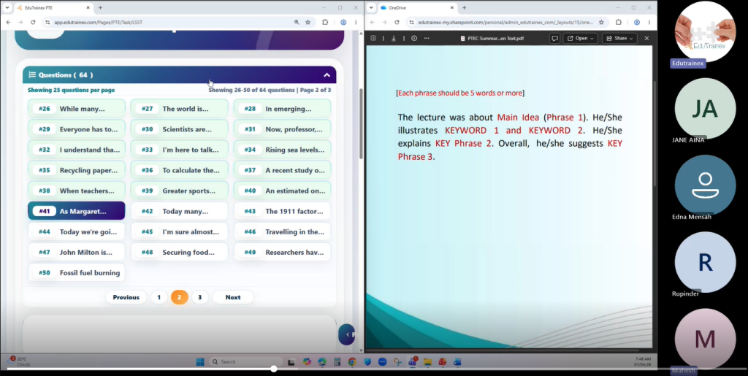This screenshot has height=376, width=748.
Task: Open Google Chrome from the taskbar
Action: [x=352, y=361]
